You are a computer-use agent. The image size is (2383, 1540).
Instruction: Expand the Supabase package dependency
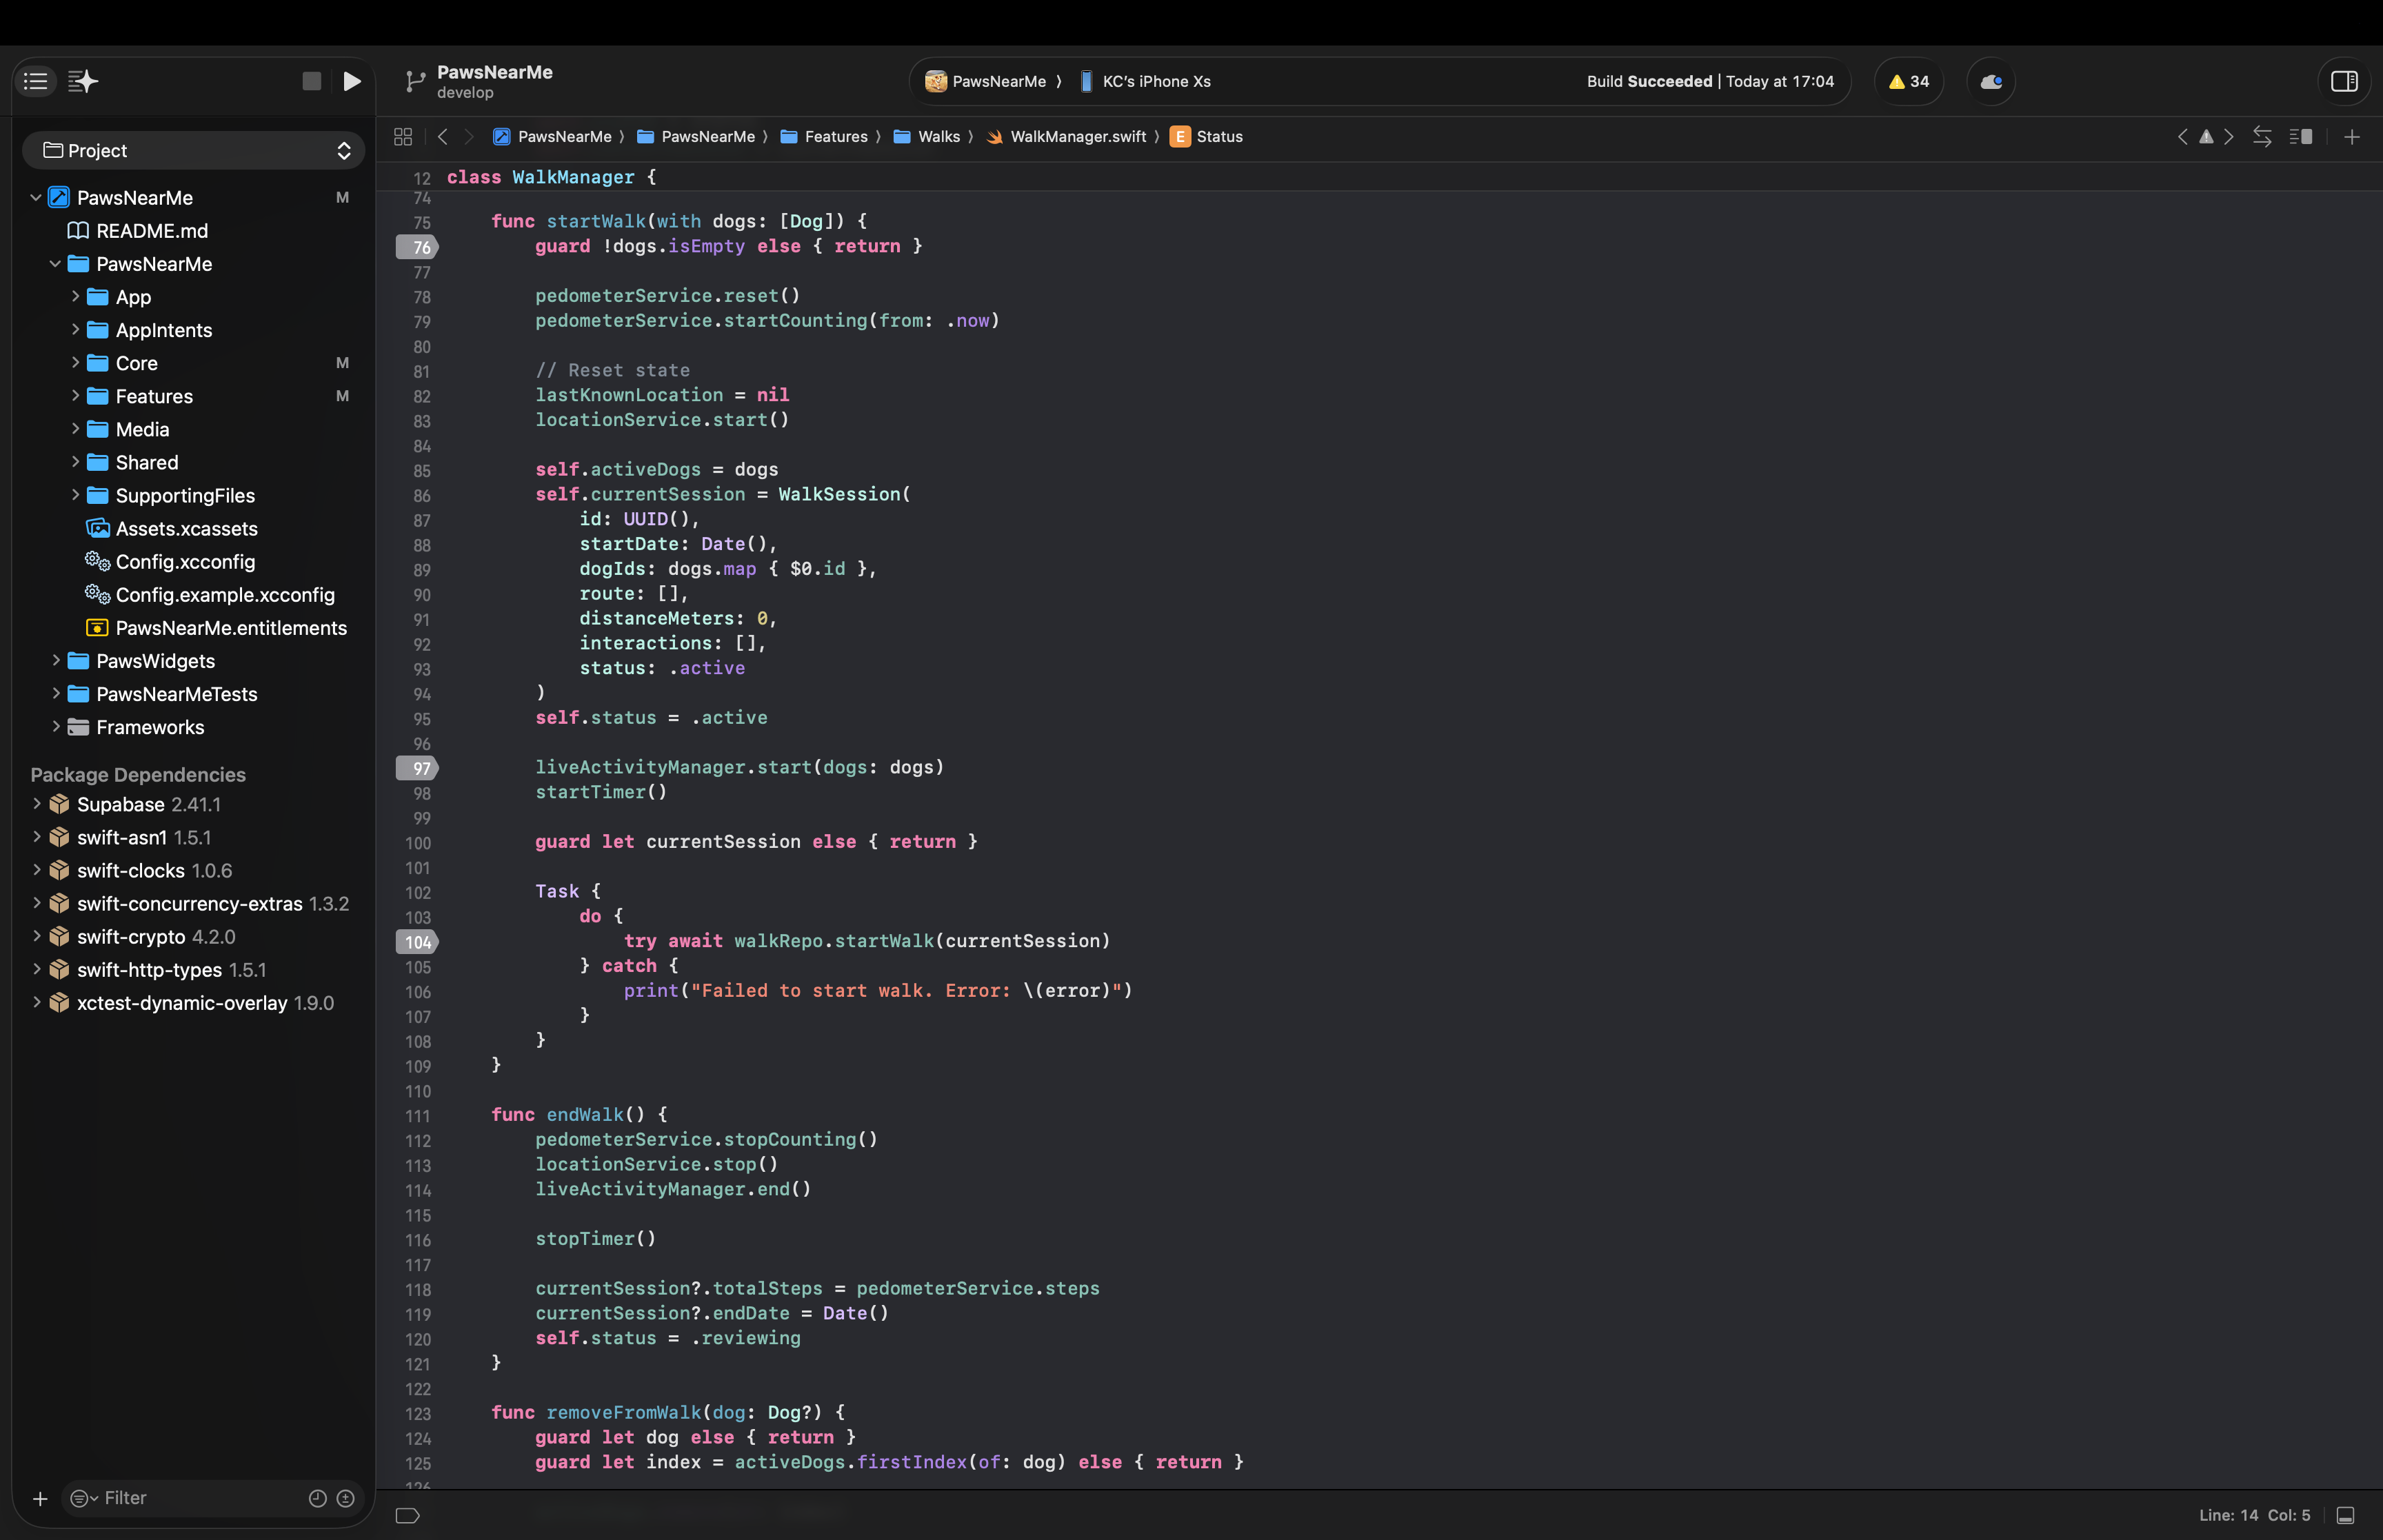point(37,804)
